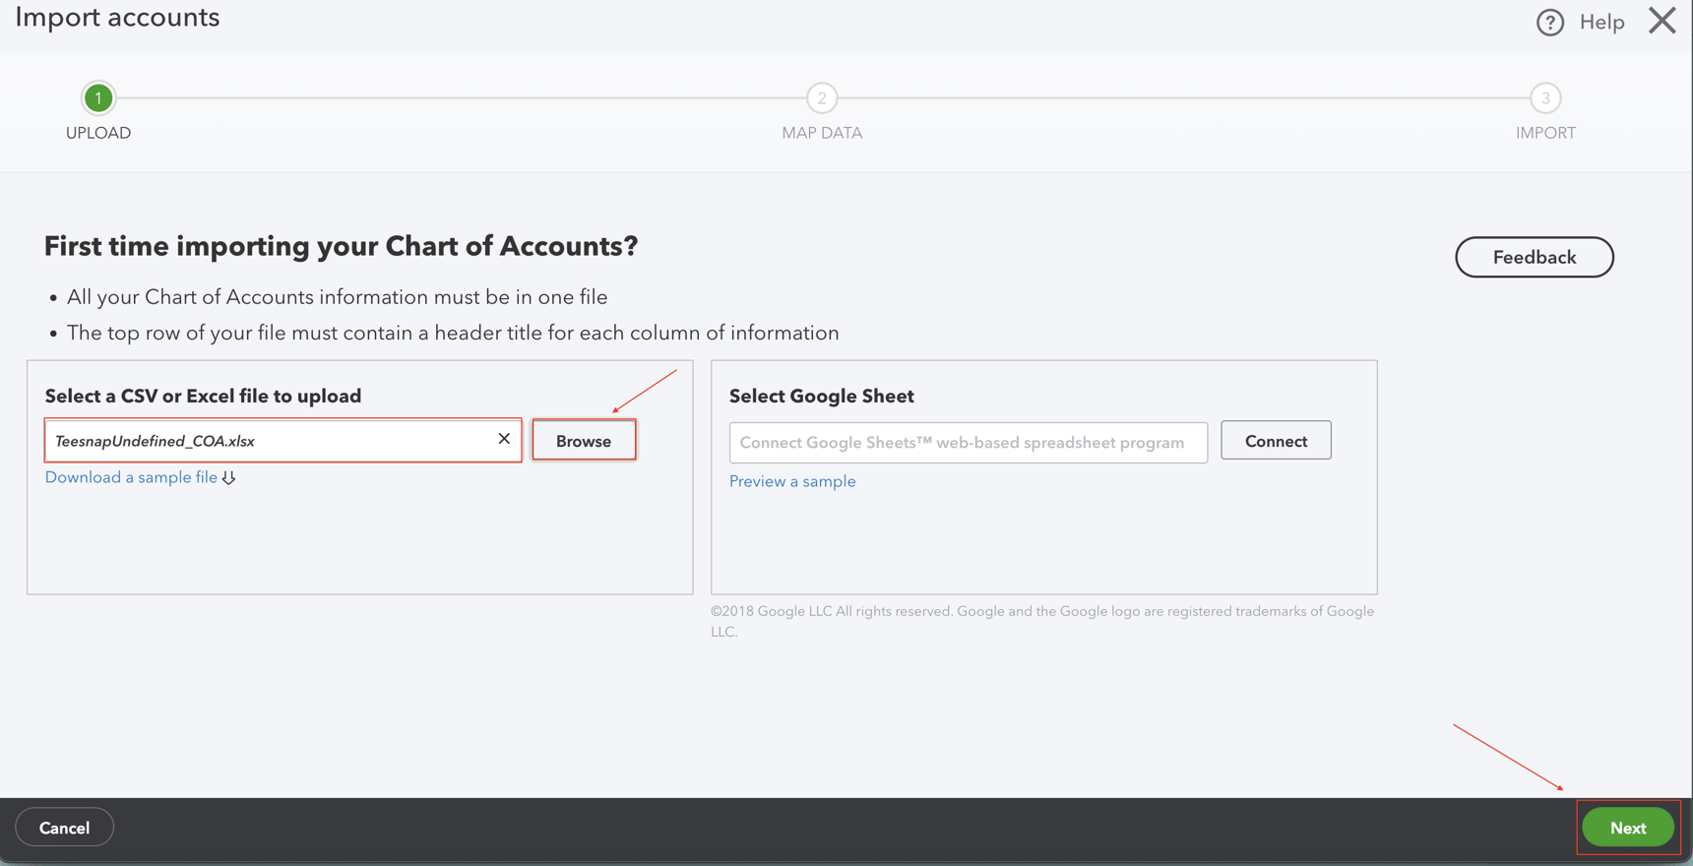This screenshot has height=866, width=1693.
Task: Click the 'Select Google Sheet' heading
Action: (x=822, y=396)
